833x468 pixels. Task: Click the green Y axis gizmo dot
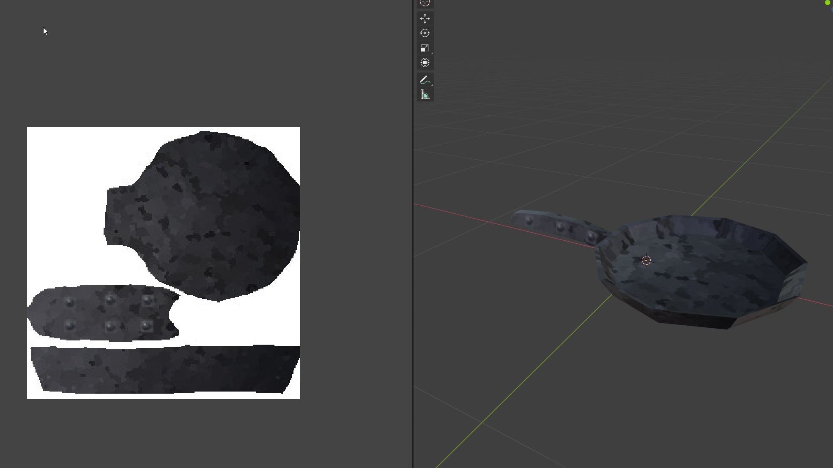828,3
